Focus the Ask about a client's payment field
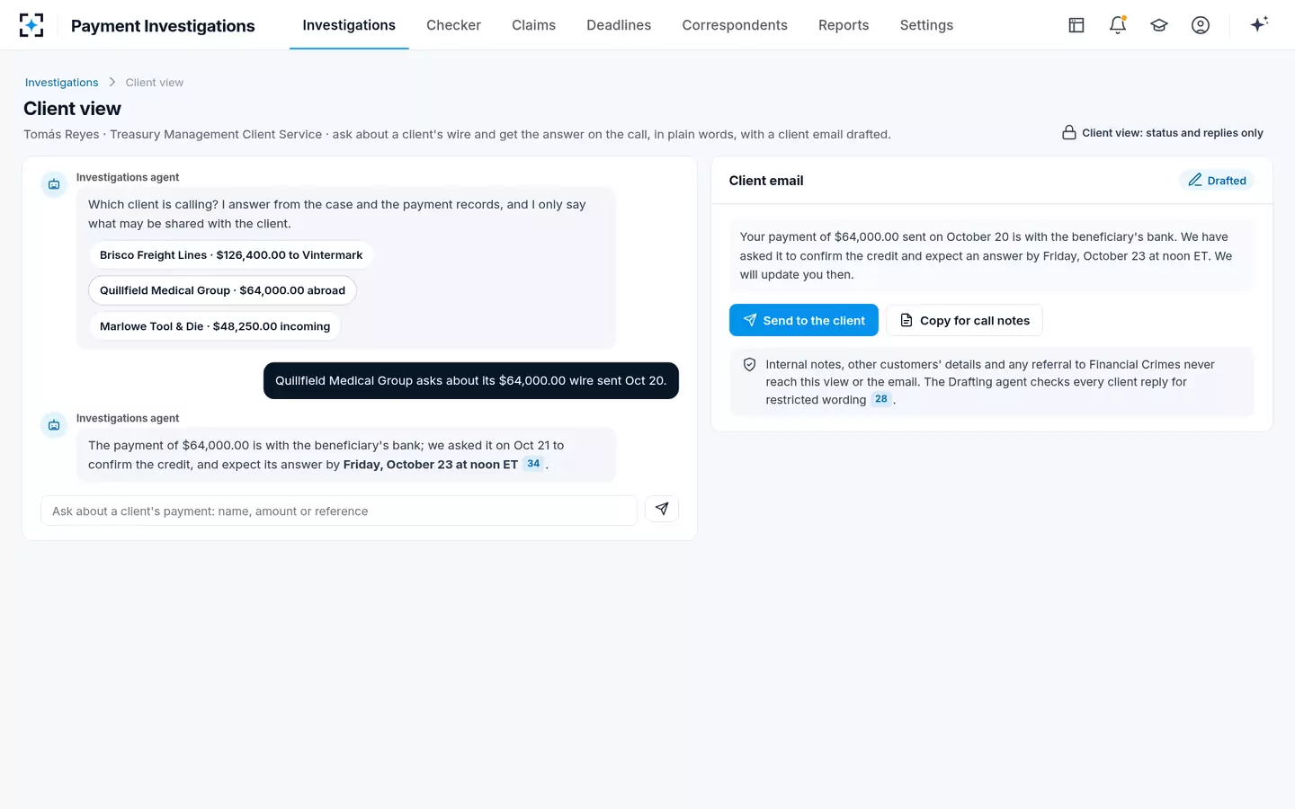This screenshot has height=809, width=1295. coord(339,511)
